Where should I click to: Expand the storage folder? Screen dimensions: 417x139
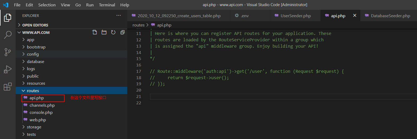(71, 127)
